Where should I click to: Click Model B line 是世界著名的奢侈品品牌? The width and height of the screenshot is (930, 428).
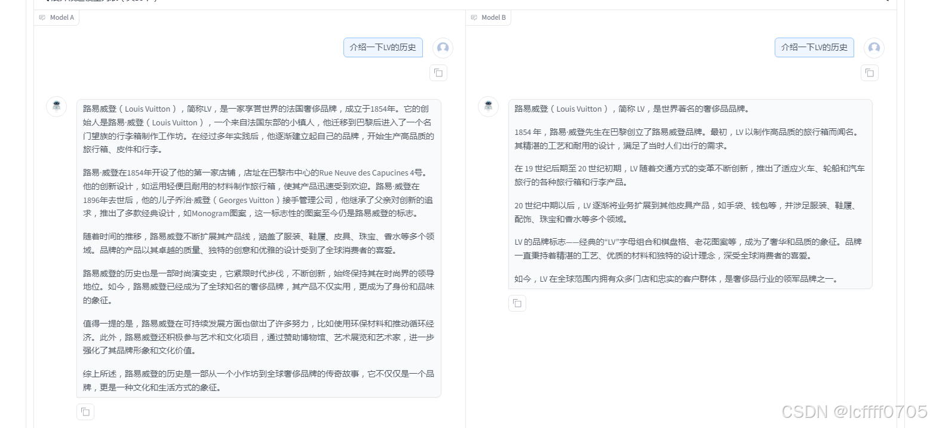632,109
